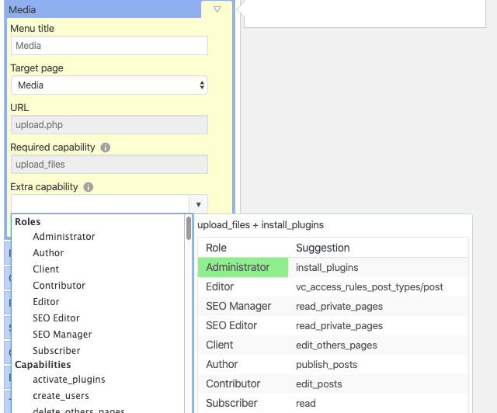The image size is (497, 413).
Task: Select Editor role in dropdown list
Action: pyautogui.click(x=46, y=302)
